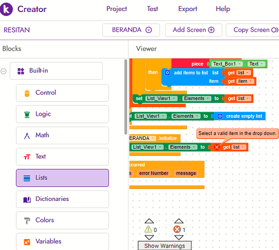This screenshot has width=279, height=250.
Task: Open the Colors blocks category
Action: tap(62, 220)
